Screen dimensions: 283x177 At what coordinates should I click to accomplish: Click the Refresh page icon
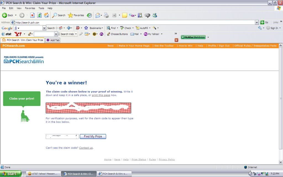40,15
